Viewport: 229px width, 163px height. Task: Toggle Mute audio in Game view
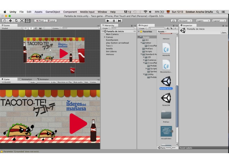click(x=78, y=82)
